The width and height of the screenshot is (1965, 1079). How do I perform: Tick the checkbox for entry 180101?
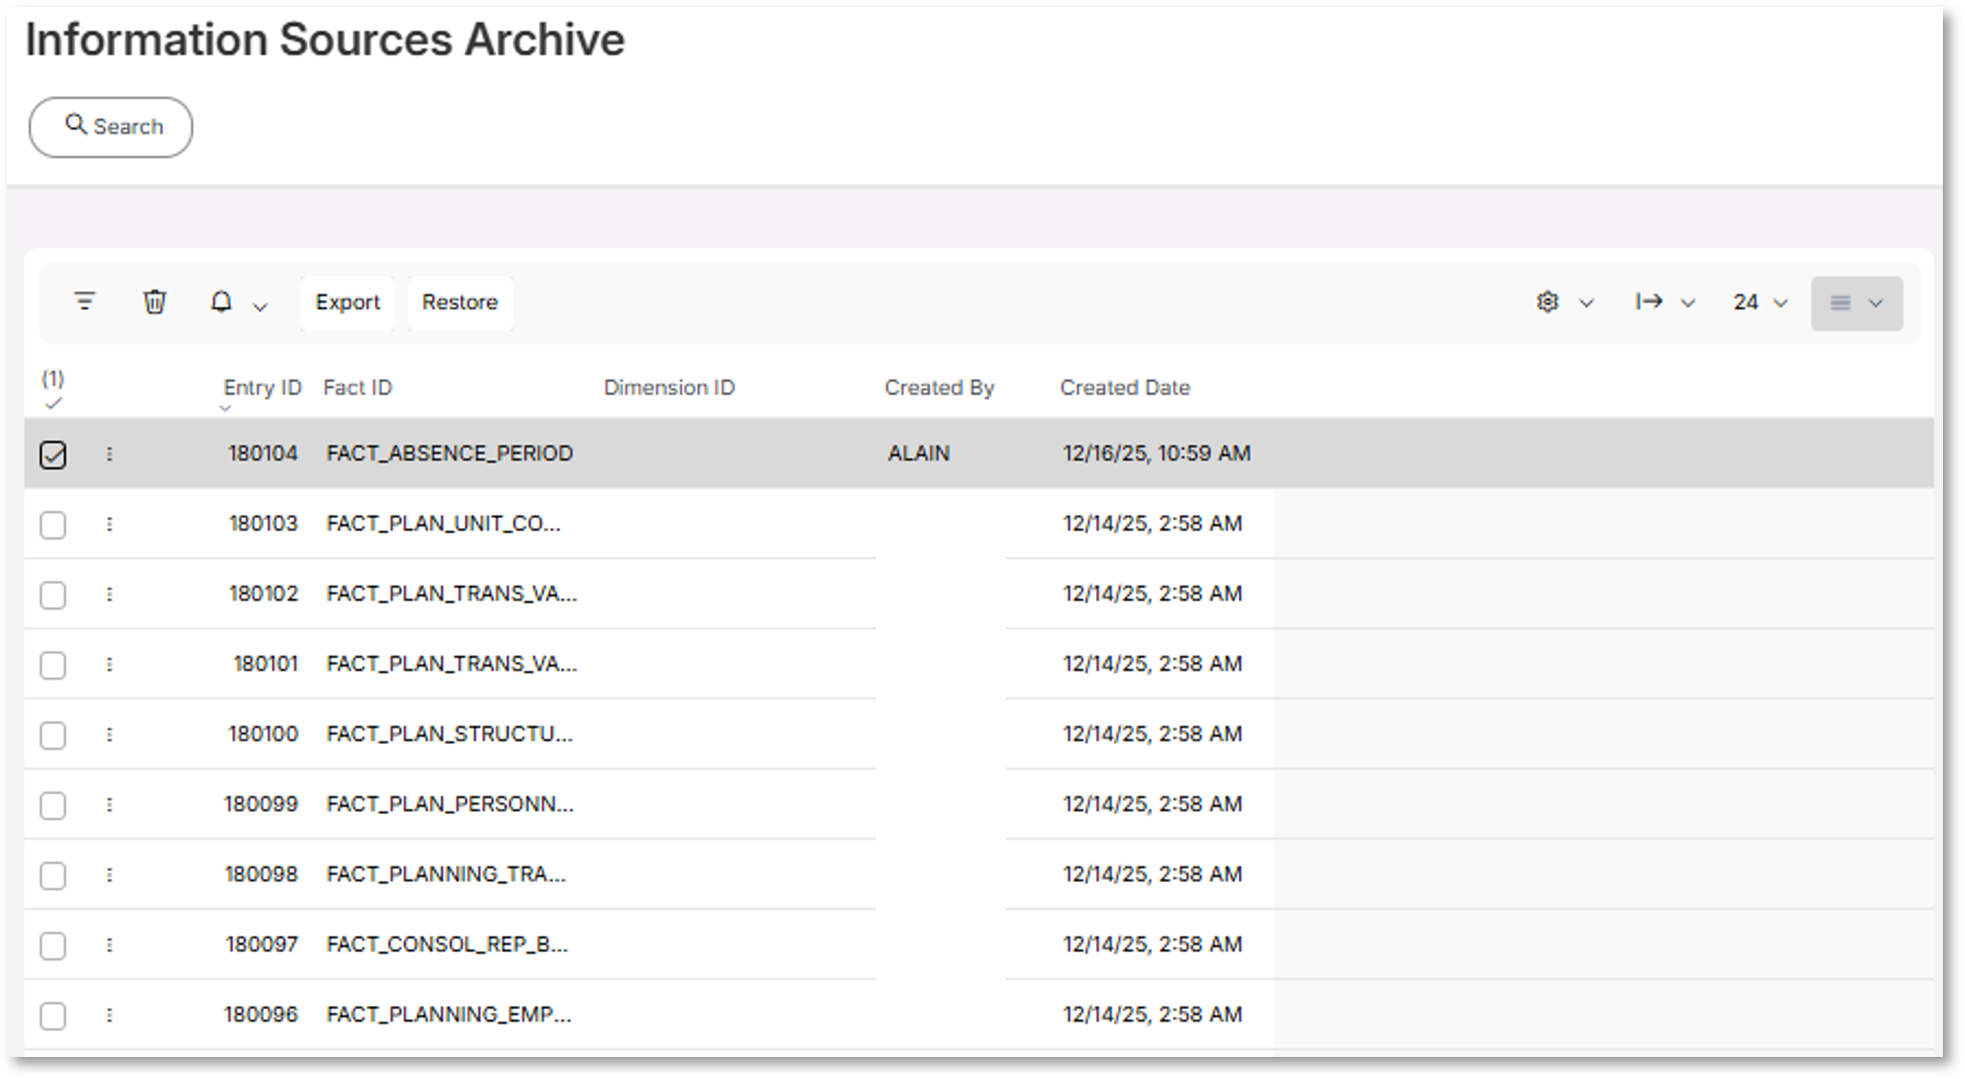[x=53, y=665]
